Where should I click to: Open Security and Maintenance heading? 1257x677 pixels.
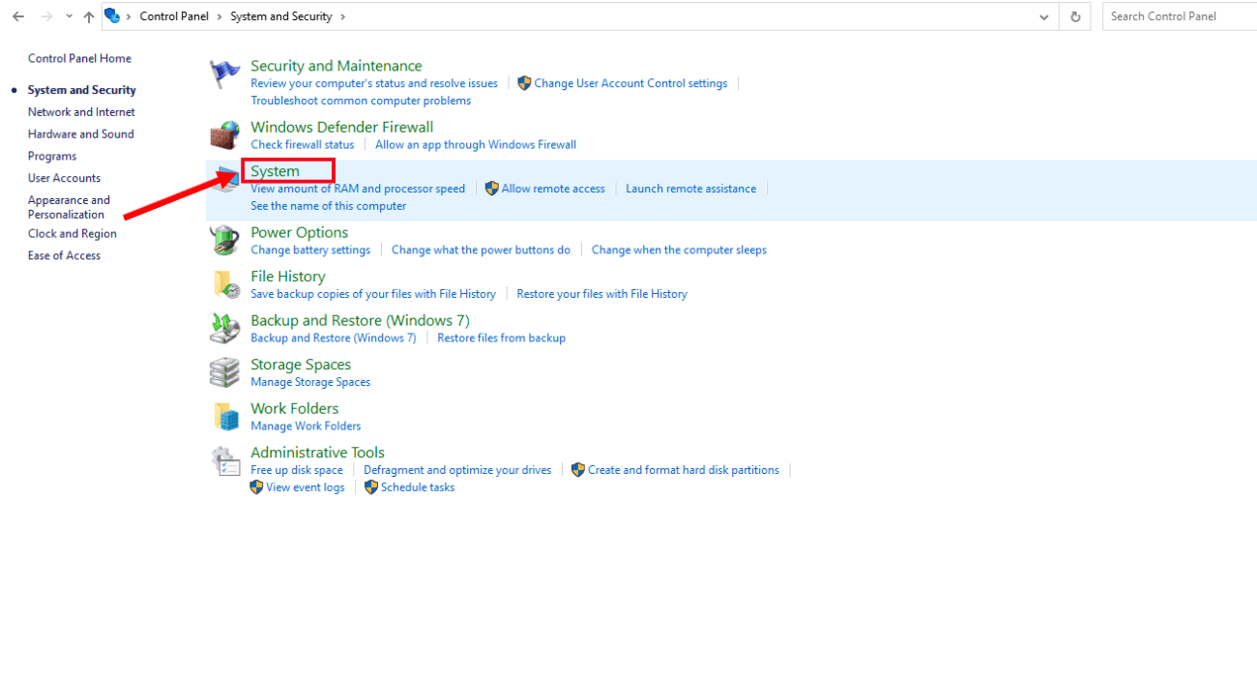(336, 66)
